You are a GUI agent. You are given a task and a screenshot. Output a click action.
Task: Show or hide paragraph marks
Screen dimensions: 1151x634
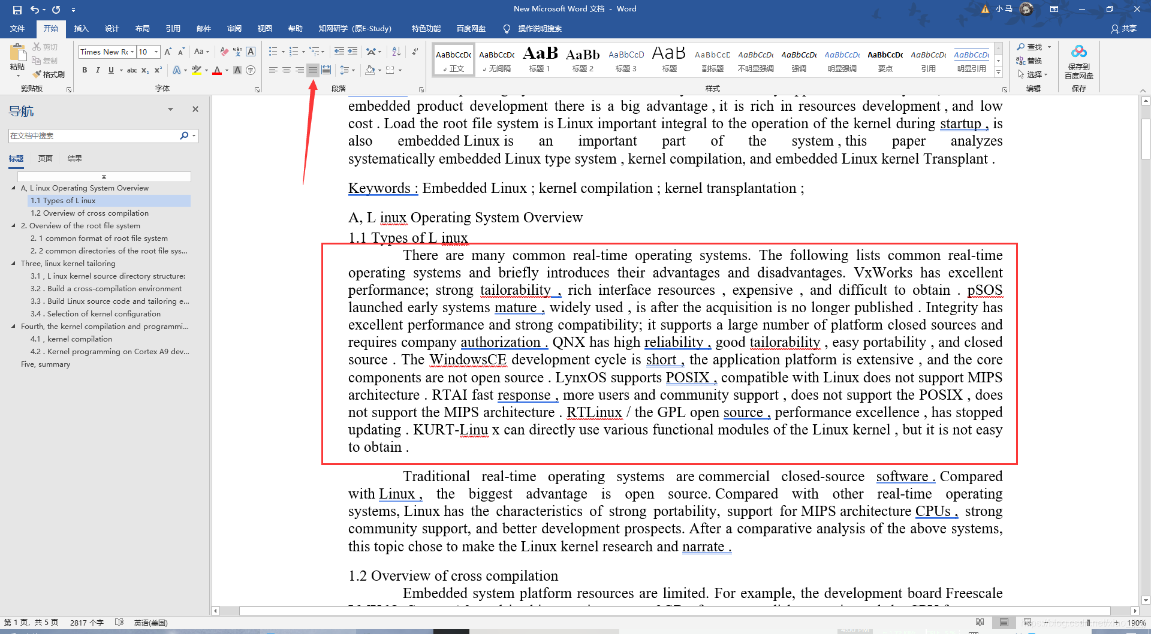pos(414,52)
